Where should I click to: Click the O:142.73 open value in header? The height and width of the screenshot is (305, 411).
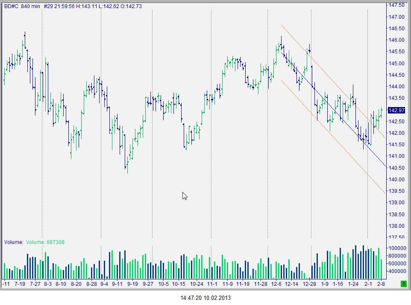(131, 6)
